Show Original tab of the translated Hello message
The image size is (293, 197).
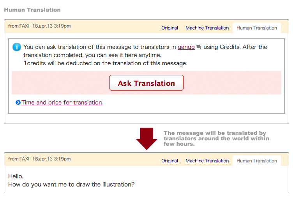pyautogui.click(x=169, y=161)
